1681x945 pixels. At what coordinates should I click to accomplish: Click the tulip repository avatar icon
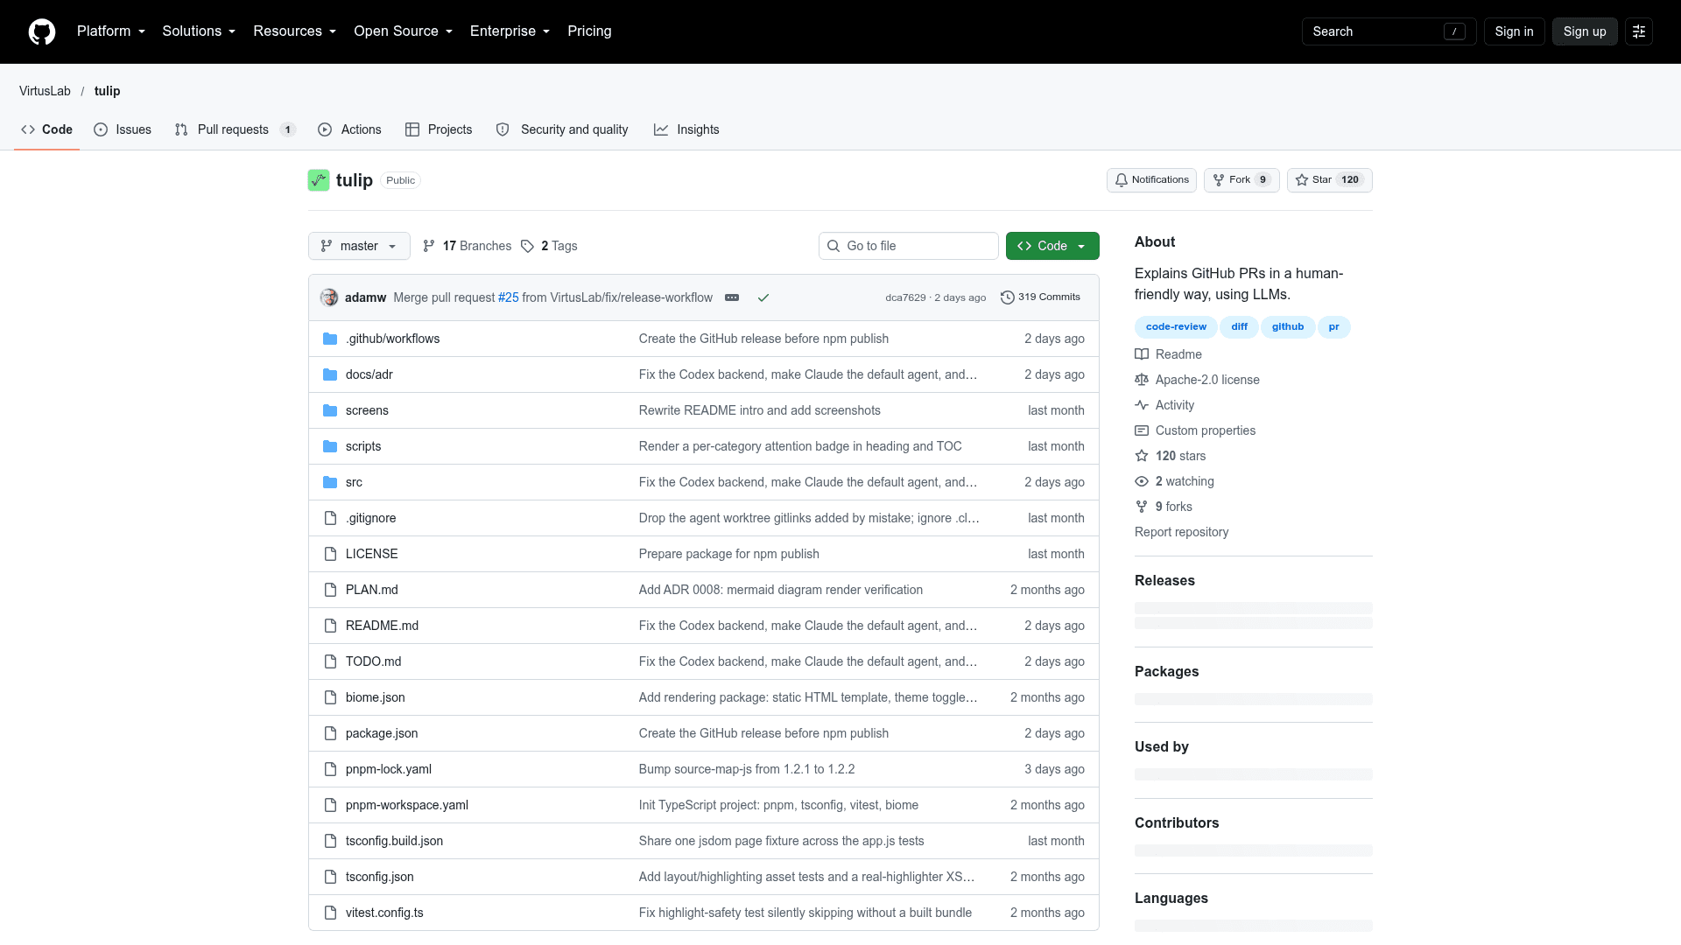click(319, 180)
